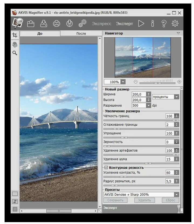Viewport: 194px width, 224px height.
Task: Open the AKVIS Magnifier home page logo
Action: click(x=18, y=23)
